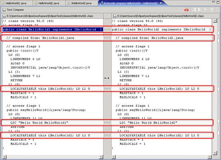Click the compare icon on the Bytecode compare tab
The image size is (221, 160).
101,3
